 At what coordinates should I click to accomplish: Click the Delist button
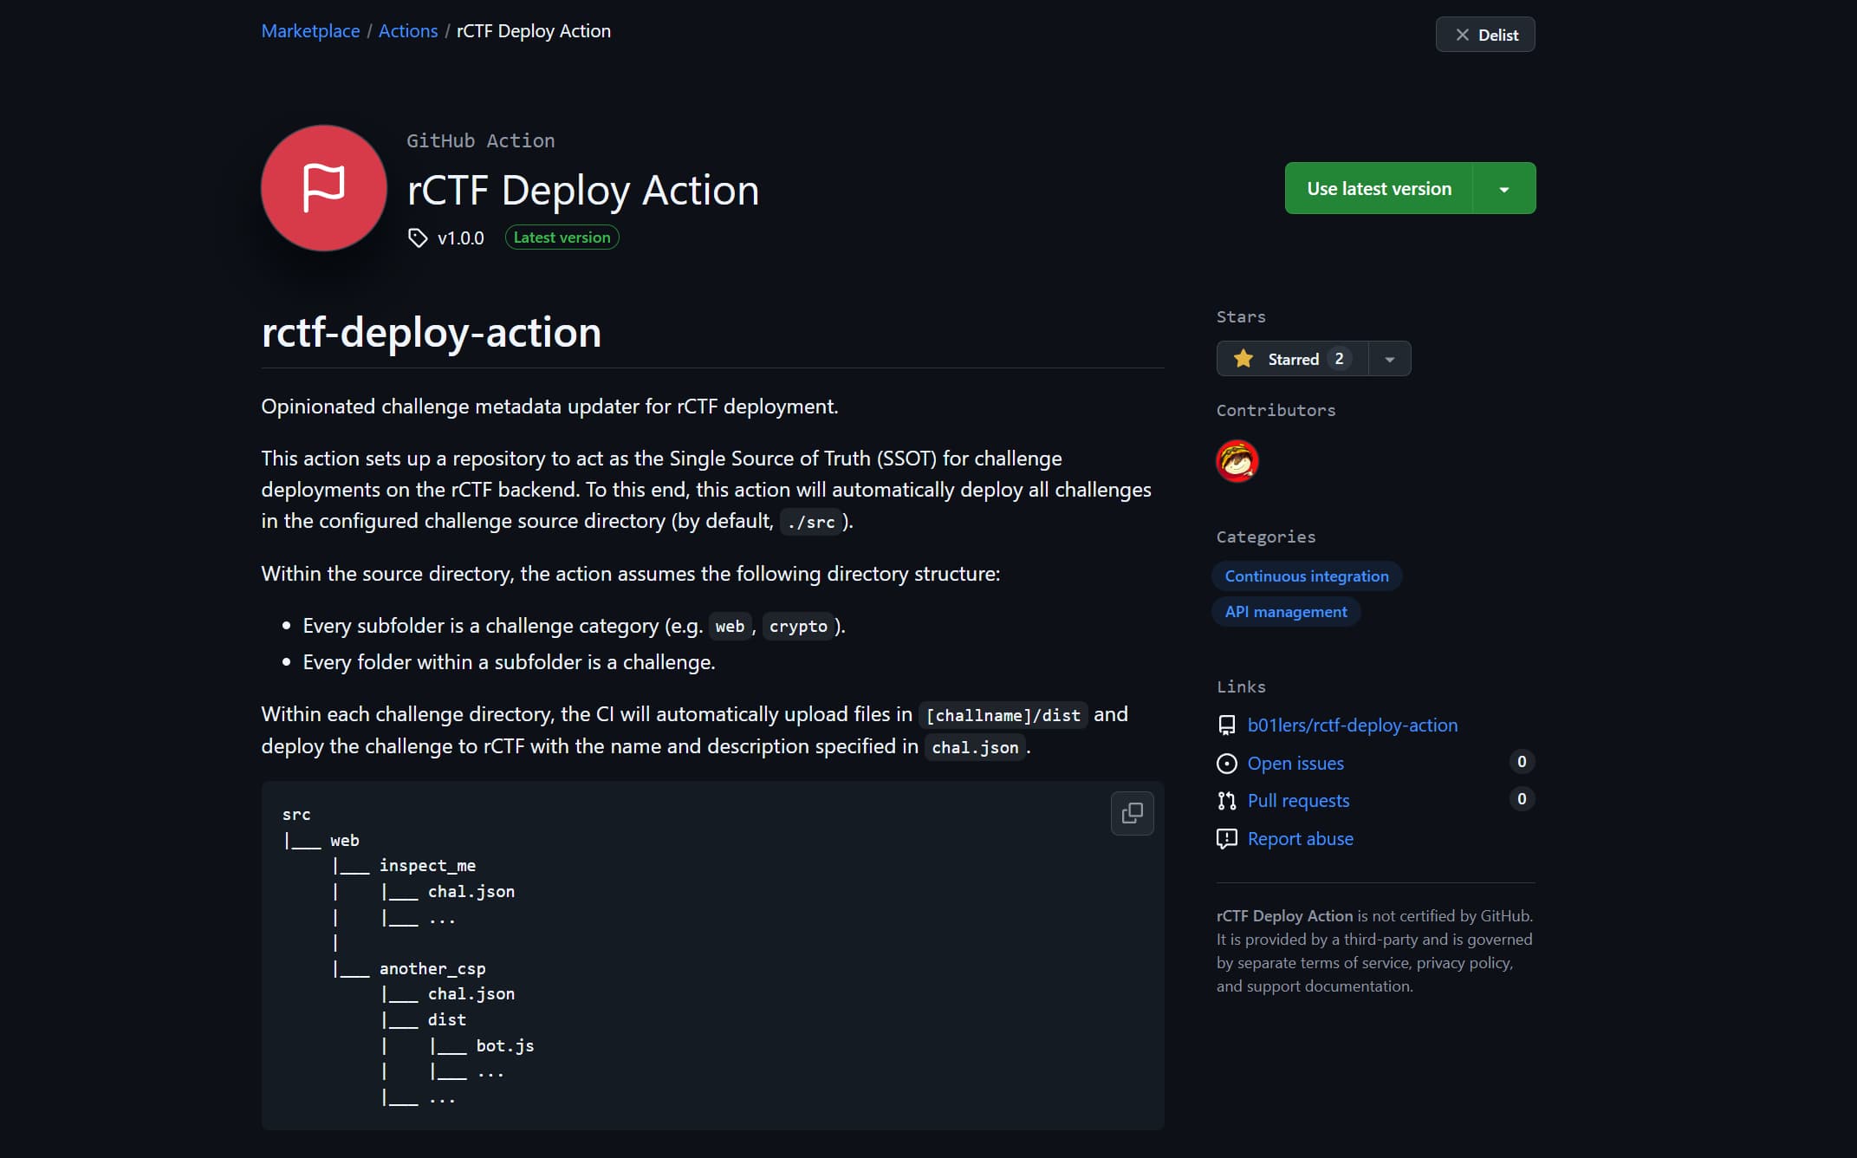point(1485,35)
